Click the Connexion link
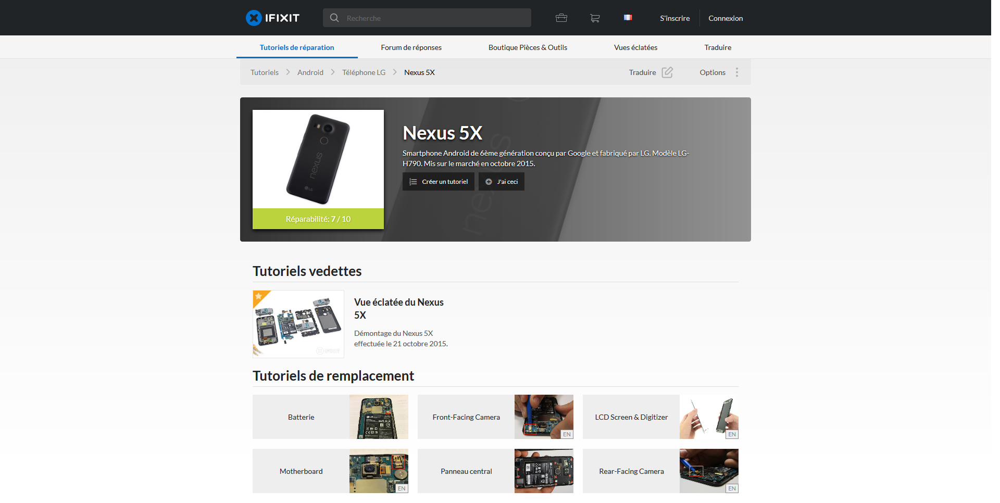 (726, 18)
